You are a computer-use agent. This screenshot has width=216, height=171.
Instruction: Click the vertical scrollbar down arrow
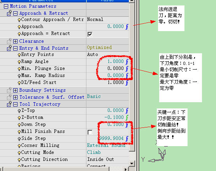(x=132, y=164)
